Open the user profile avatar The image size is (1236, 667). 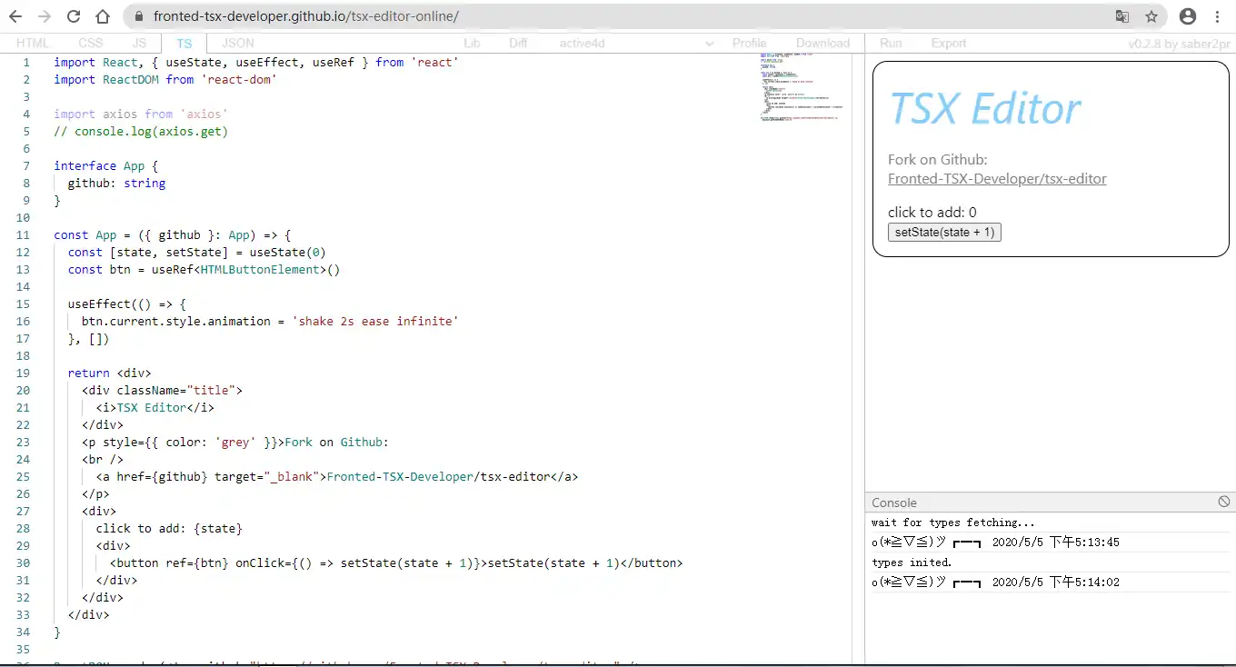[x=1187, y=16]
